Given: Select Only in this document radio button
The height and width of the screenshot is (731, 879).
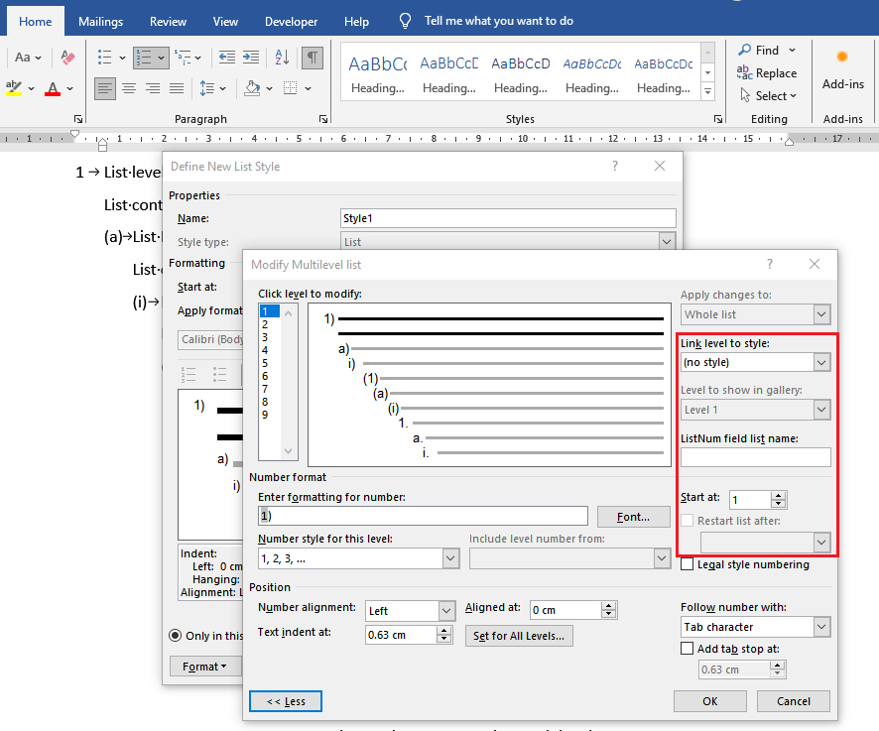Looking at the screenshot, I should tap(175, 635).
